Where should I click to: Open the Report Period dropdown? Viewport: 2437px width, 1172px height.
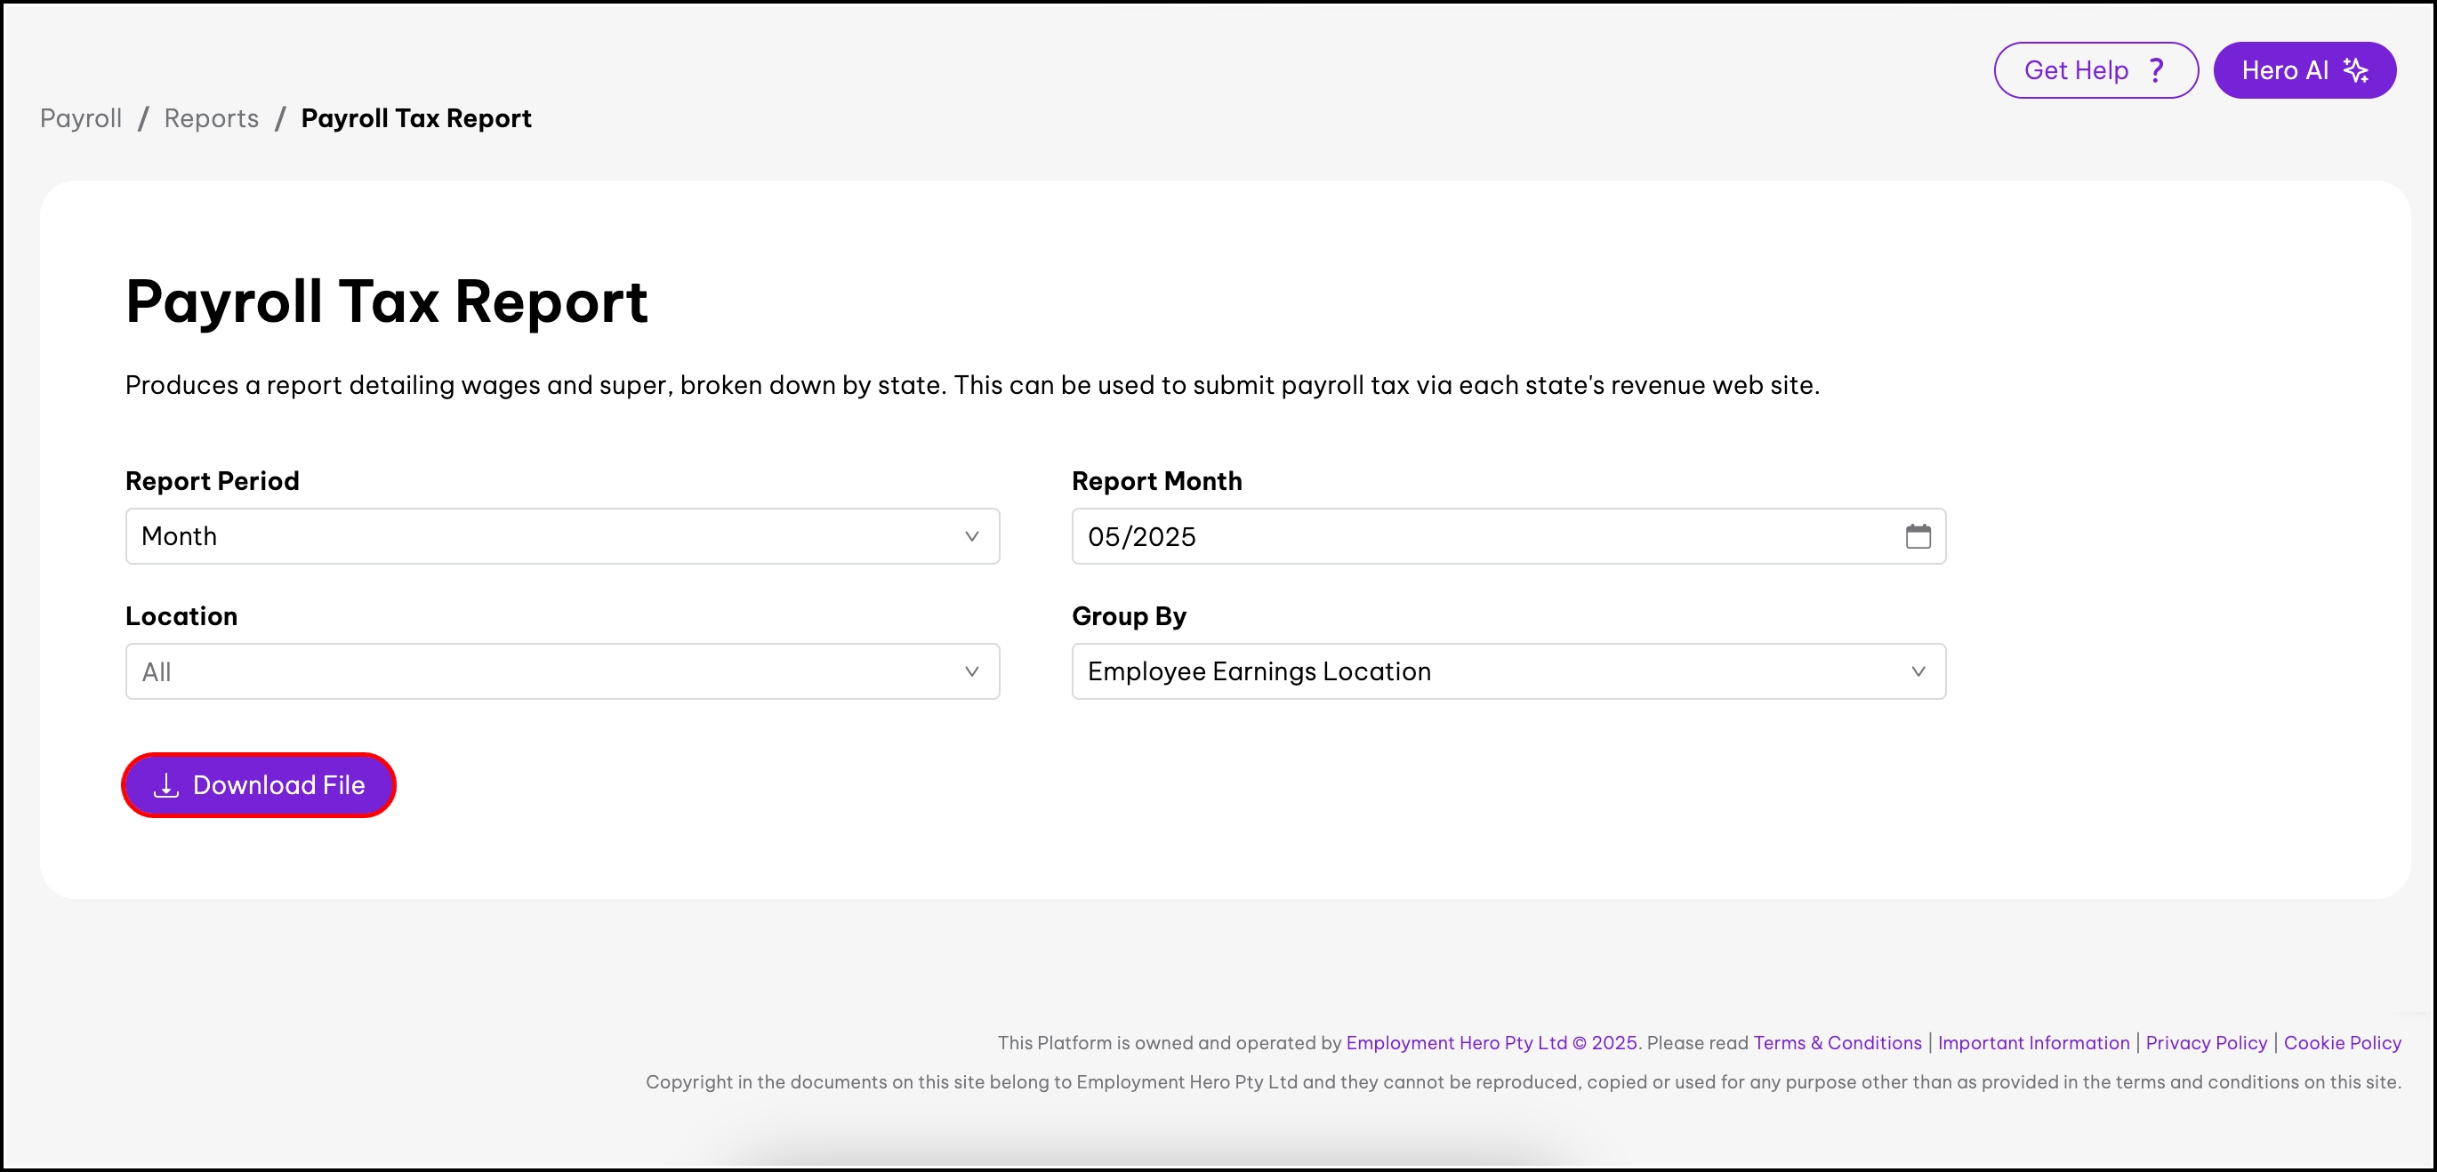[x=561, y=536]
